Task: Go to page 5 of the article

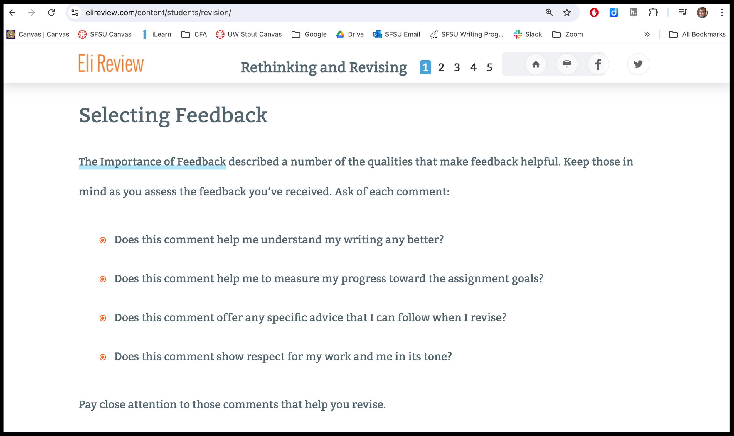Action: point(489,68)
